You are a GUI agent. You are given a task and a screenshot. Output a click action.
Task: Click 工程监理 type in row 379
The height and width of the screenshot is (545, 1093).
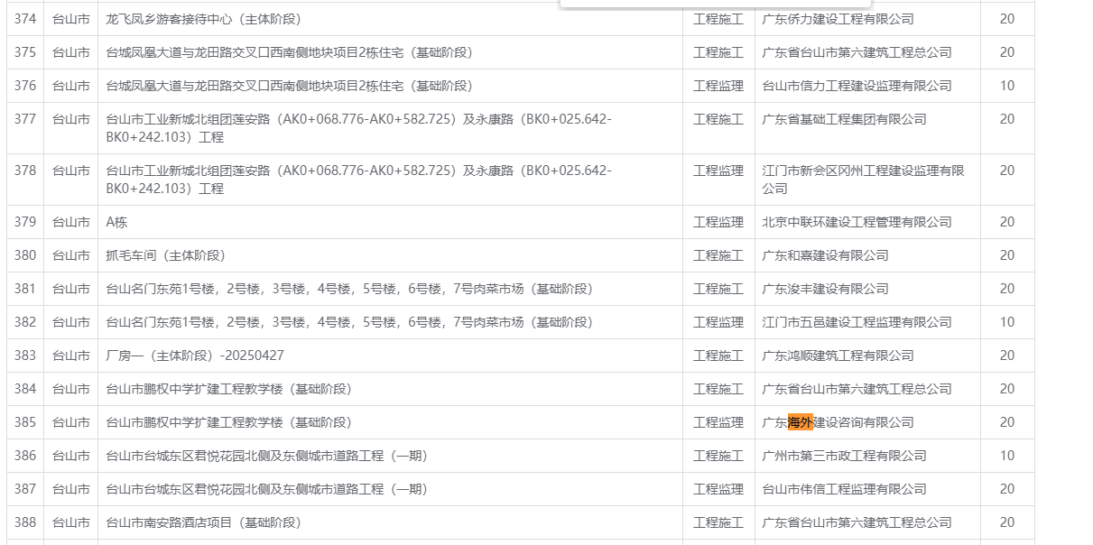click(x=718, y=222)
